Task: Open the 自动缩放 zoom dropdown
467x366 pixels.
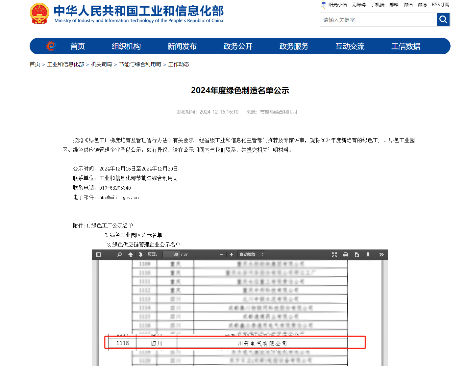Action: 251,254
